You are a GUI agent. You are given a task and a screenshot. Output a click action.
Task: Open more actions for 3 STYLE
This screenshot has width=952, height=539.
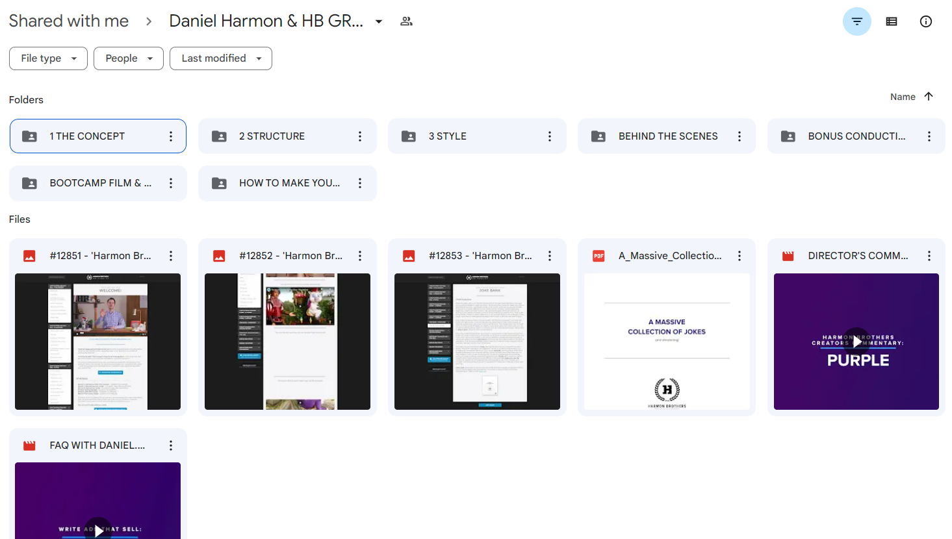[550, 136]
